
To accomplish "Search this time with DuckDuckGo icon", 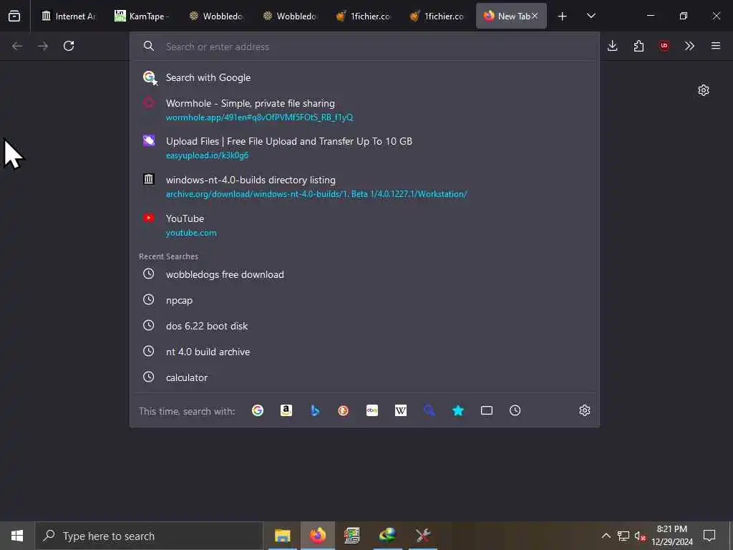I will coord(343,410).
